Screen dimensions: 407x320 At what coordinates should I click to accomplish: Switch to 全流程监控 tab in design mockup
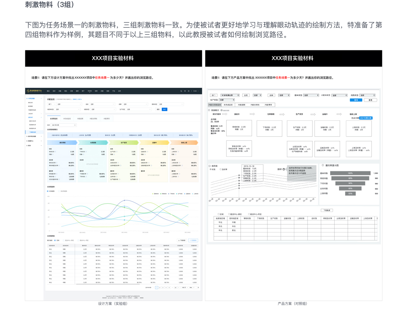coord(54,119)
